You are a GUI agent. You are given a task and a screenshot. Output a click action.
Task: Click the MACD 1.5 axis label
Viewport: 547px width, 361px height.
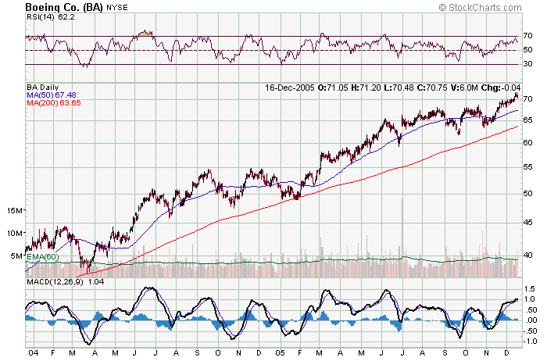click(x=530, y=288)
